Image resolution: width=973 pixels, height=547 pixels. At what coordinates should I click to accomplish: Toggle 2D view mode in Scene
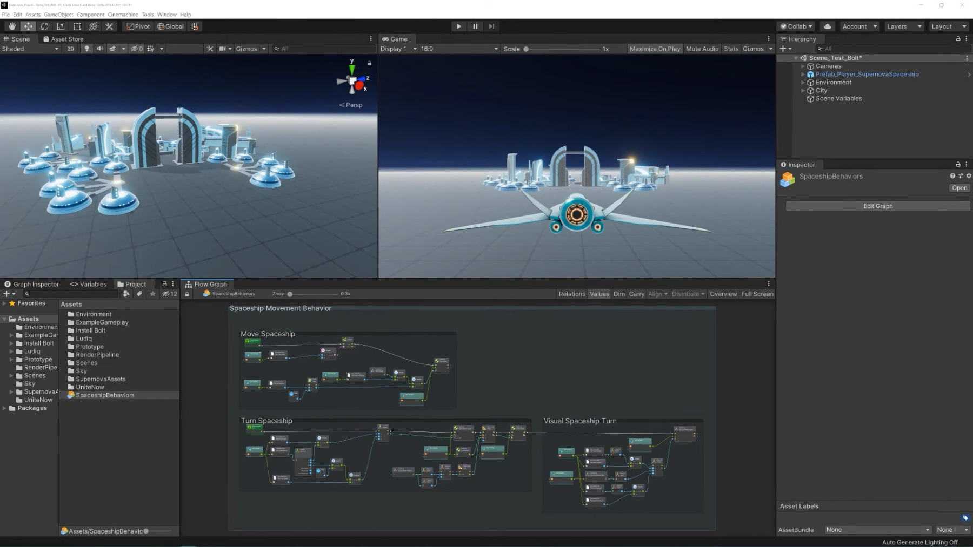click(x=70, y=49)
